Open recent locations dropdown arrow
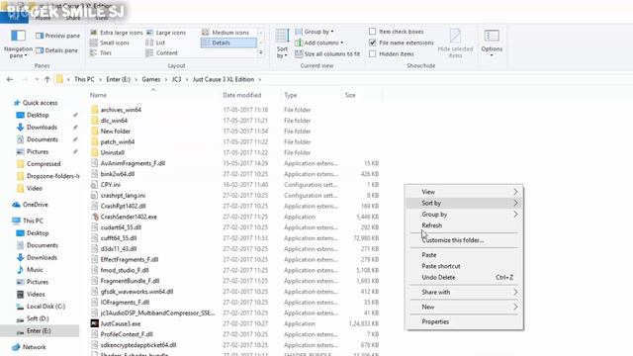The image size is (633, 356). [37, 79]
